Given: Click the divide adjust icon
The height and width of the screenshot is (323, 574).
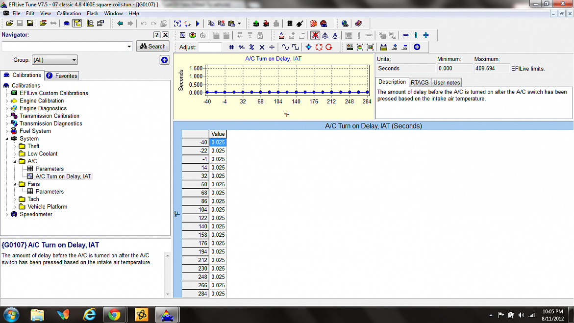Looking at the screenshot, I should [x=272, y=47].
